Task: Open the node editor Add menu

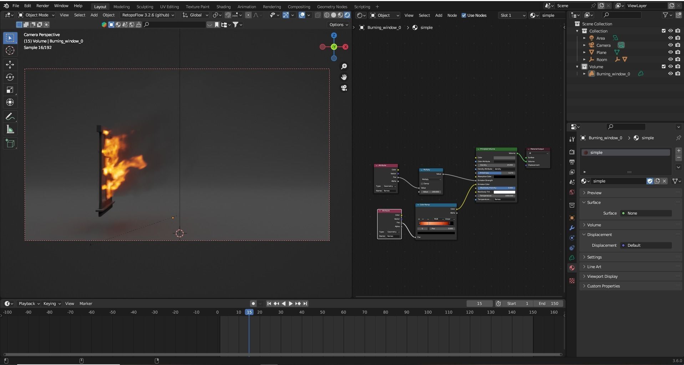Action: pos(439,15)
